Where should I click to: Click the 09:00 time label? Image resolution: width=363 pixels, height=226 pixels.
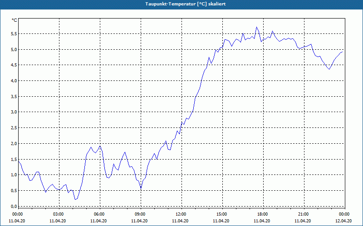point(141,214)
